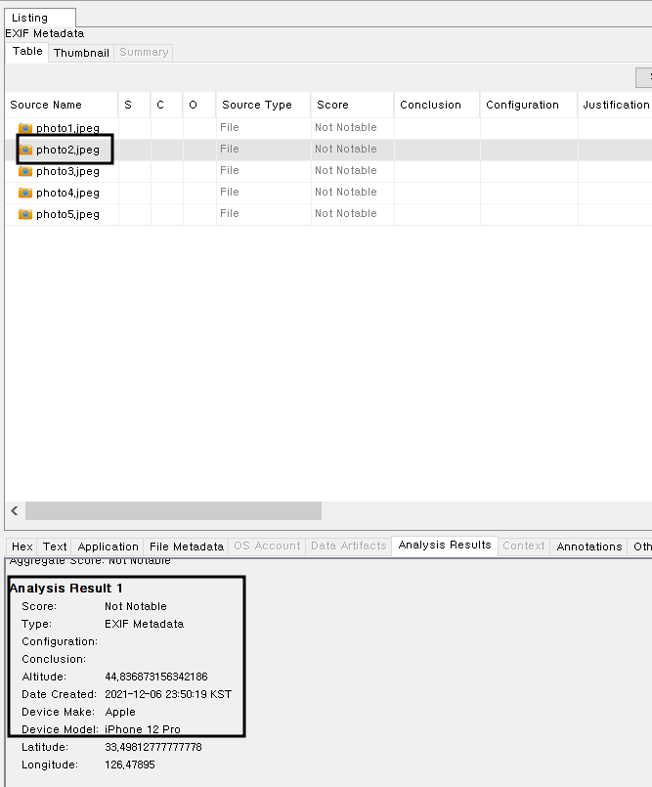Select the Analysis Results tab
This screenshot has height=787, width=652.
pos(445,546)
